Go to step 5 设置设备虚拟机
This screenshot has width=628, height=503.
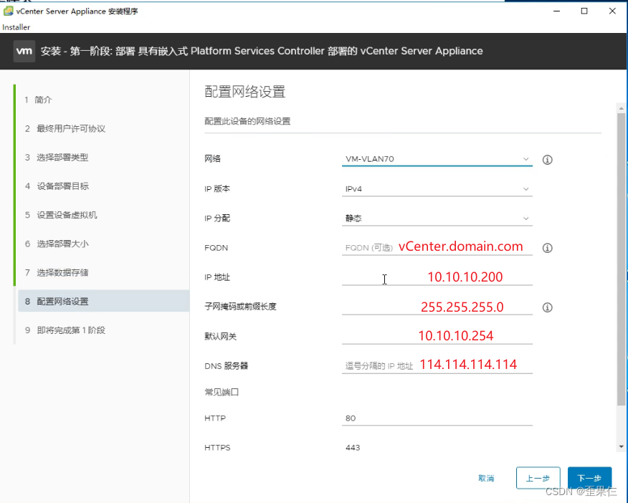61,215
